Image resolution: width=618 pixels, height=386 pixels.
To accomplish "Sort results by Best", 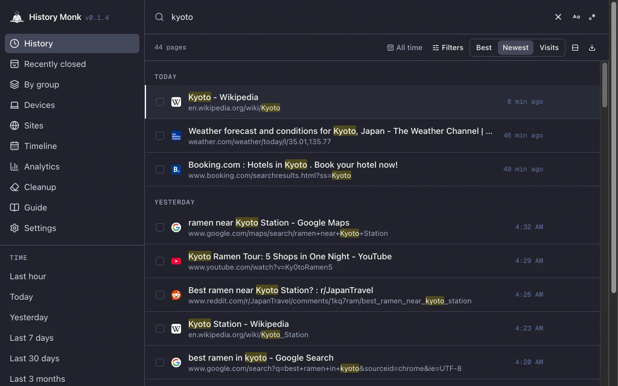I will point(483,48).
